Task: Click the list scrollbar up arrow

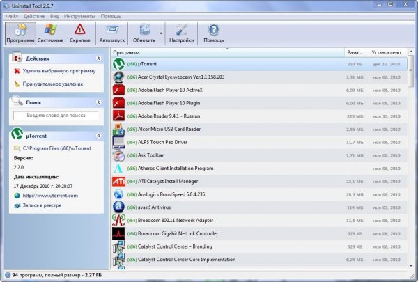Action: click(x=411, y=51)
